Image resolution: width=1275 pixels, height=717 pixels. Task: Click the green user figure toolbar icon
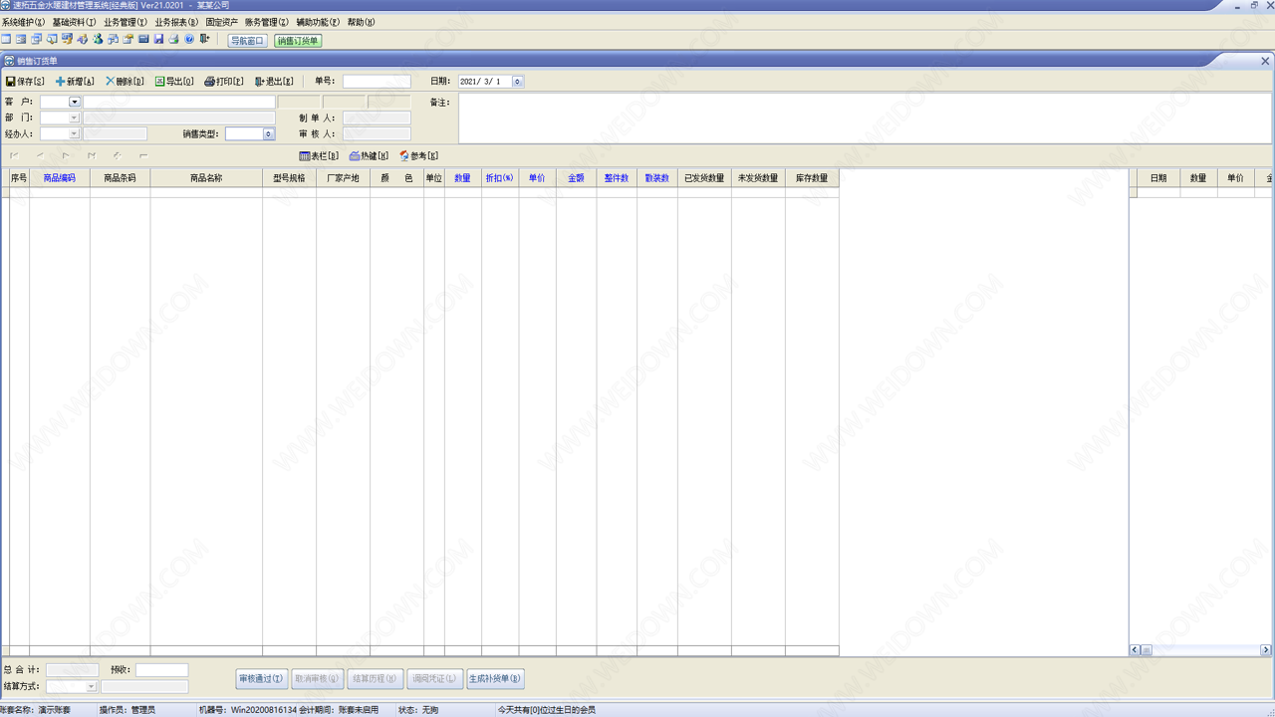[x=98, y=39]
